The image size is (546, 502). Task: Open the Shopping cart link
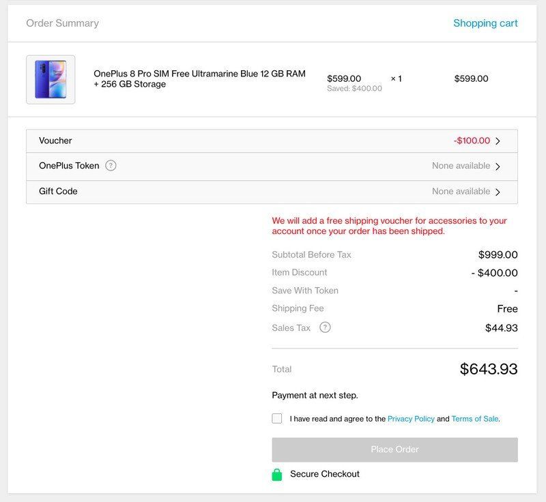pos(486,23)
